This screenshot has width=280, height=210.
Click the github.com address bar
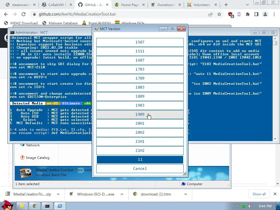[77, 14]
